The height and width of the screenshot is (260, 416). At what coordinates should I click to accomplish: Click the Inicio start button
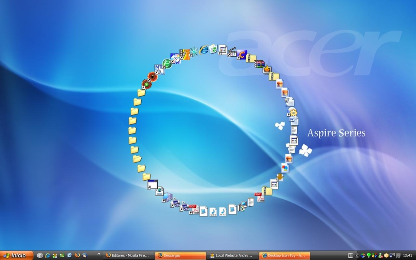[x=16, y=256]
